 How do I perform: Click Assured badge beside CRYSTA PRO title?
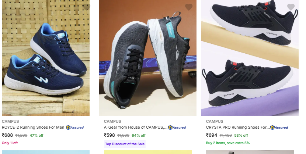coord(279,128)
